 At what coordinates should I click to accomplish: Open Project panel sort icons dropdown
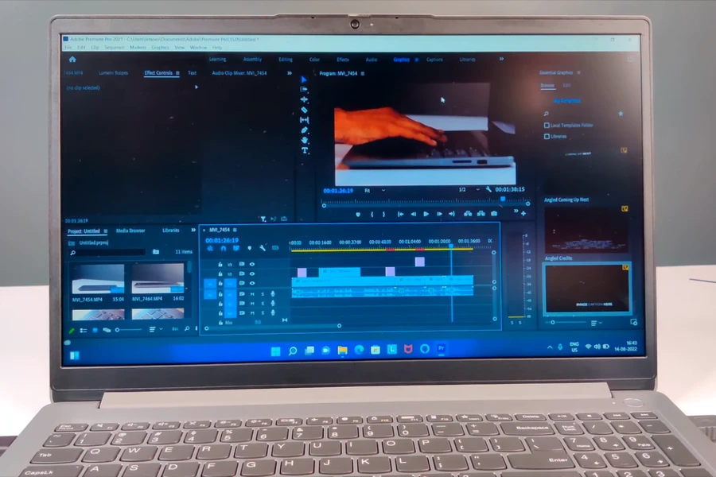click(156, 329)
